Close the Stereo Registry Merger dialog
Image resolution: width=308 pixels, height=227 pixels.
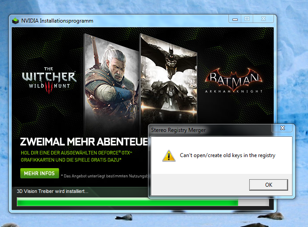282,128
